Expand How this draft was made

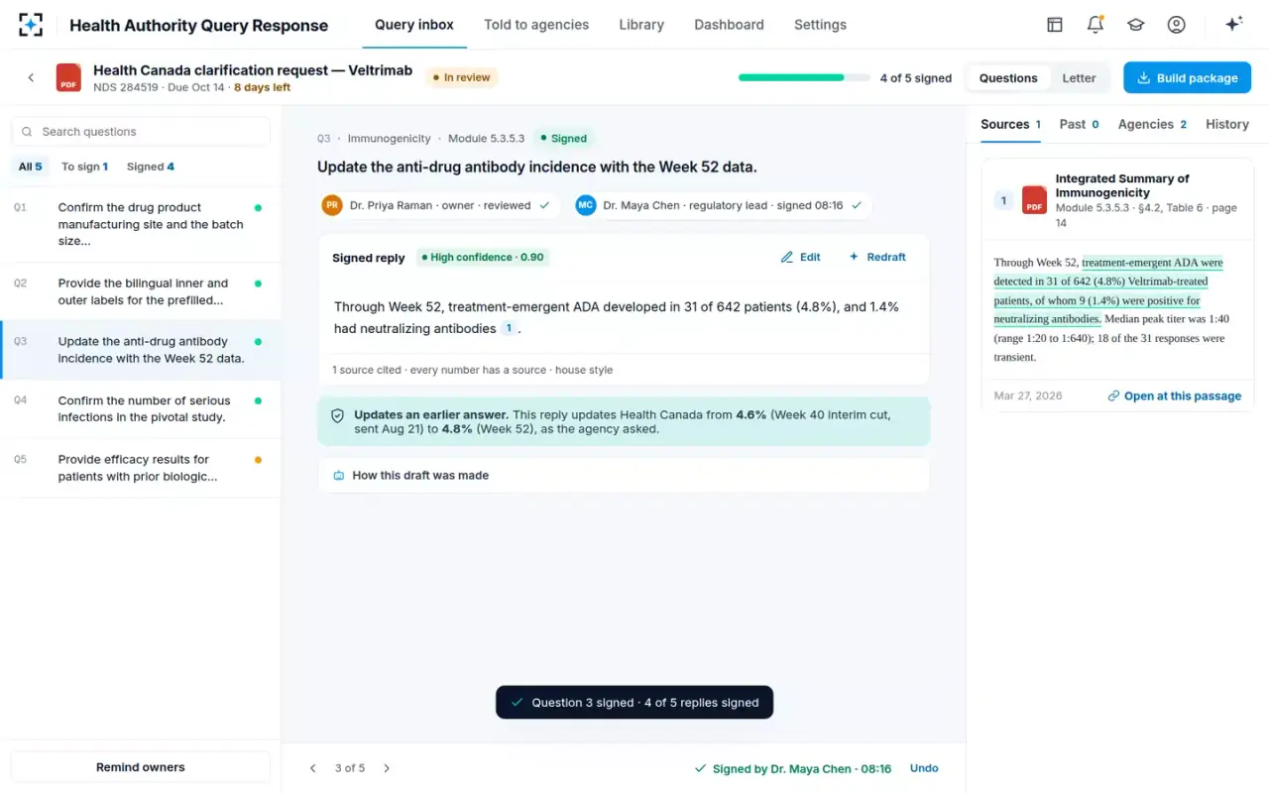point(624,476)
